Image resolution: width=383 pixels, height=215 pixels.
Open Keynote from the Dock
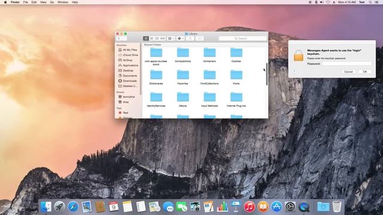point(236,207)
